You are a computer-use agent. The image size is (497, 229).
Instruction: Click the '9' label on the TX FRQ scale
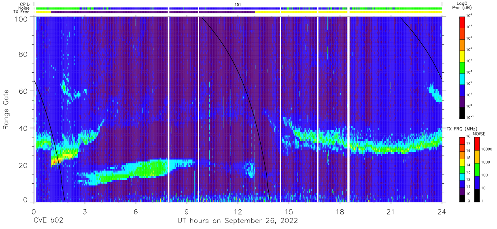tap(469, 202)
